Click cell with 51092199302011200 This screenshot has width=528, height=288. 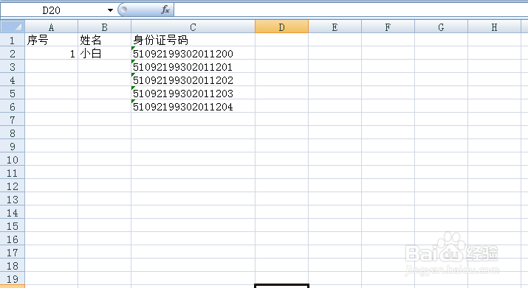(193, 54)
